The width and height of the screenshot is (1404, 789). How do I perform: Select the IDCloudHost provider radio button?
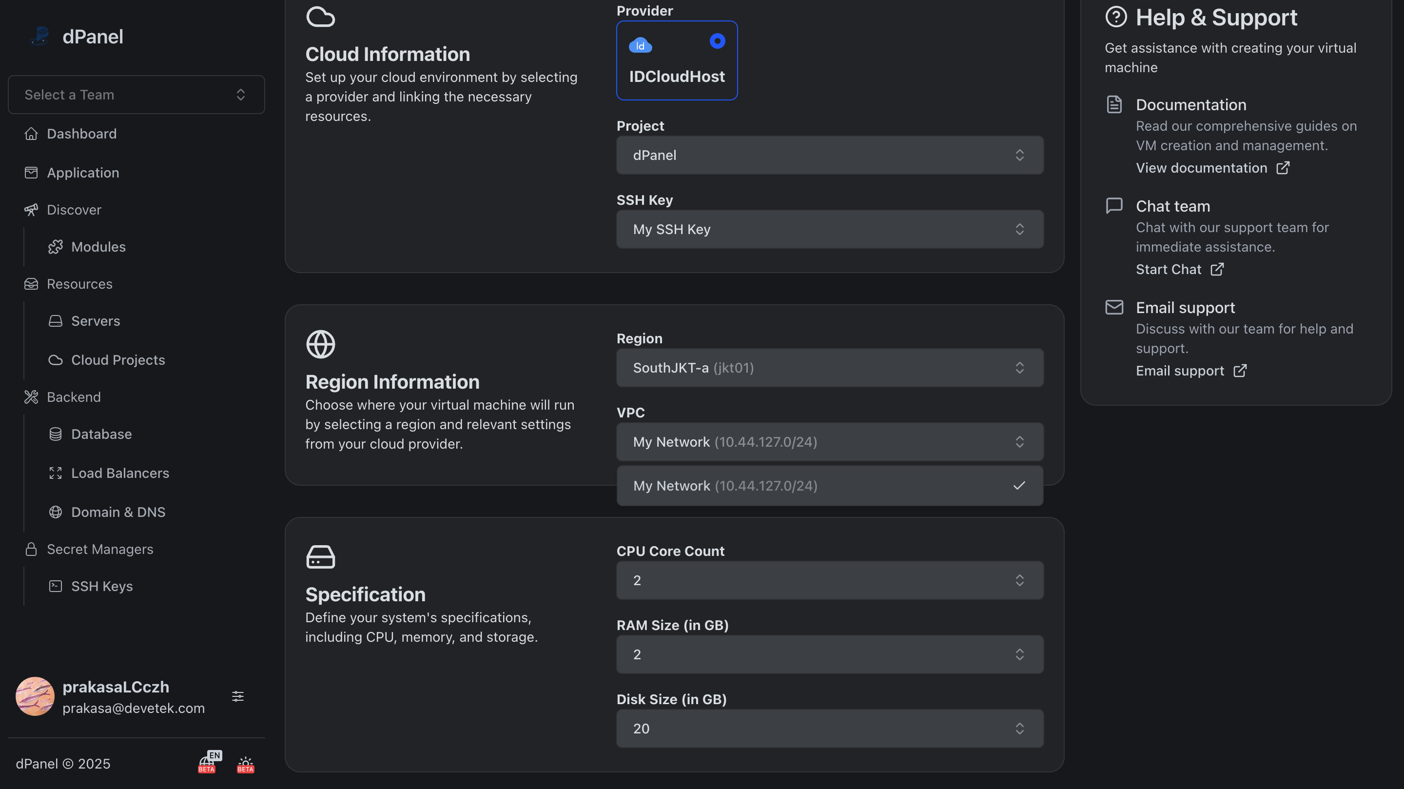717,41
